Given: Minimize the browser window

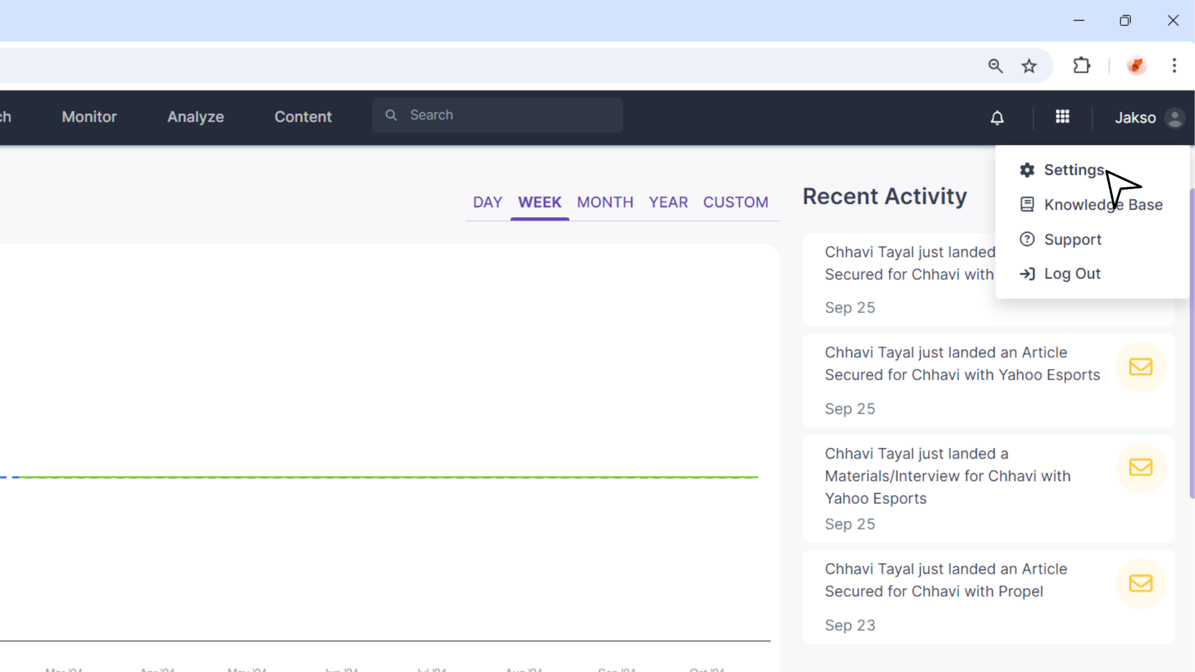Looking at the screenshot, I should pyautogui.click(x=1079, y=21).
